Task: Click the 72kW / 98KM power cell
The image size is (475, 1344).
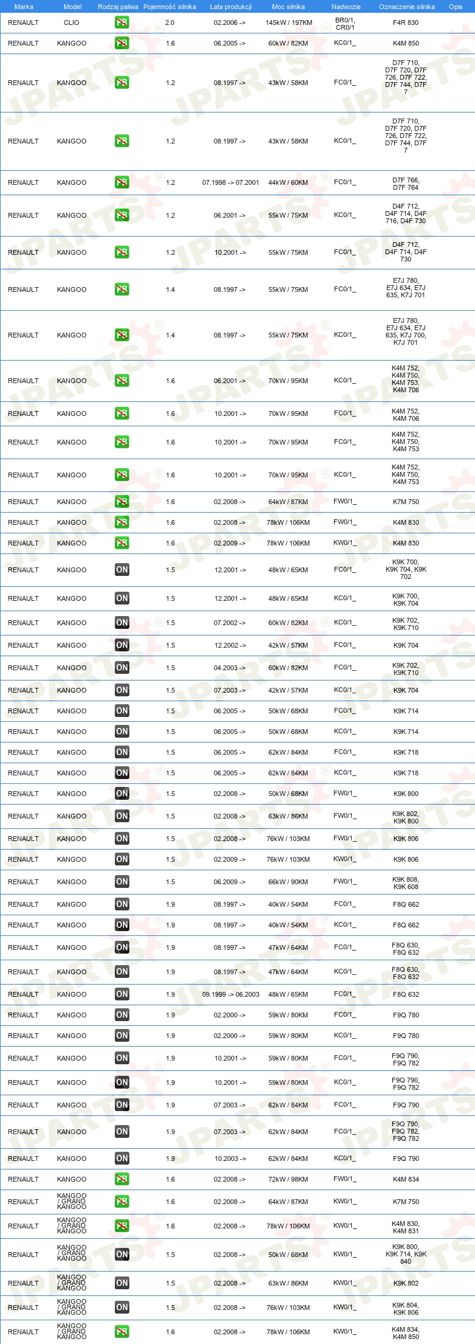Action: 289,1179
